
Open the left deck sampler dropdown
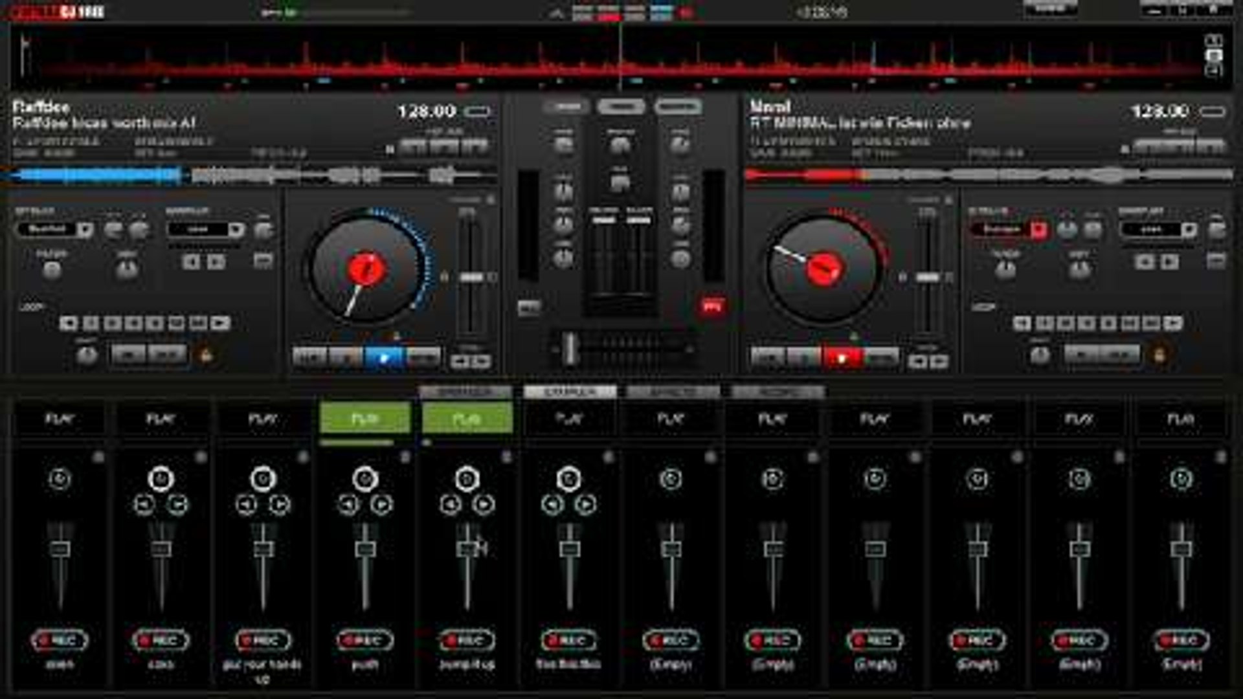(236, 230)
